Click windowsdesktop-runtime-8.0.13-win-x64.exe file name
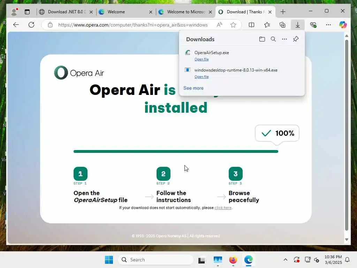The width and height of the screenshot is (357, 268). 236,70
